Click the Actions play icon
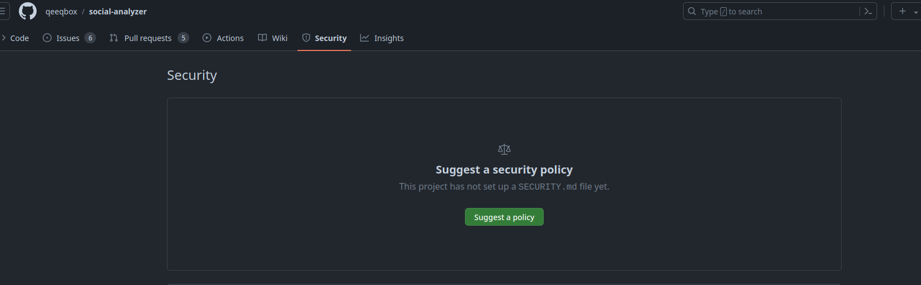921x285 pixels. tap(207, 38)
